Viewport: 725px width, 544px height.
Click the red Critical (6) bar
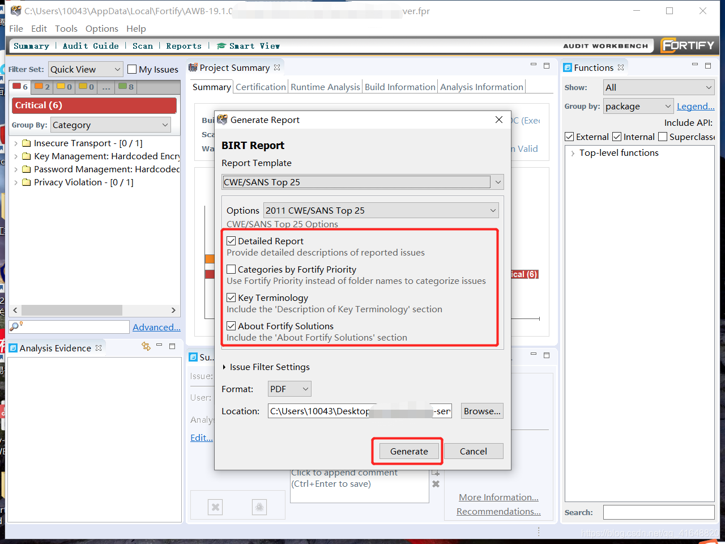coord(94,105)
